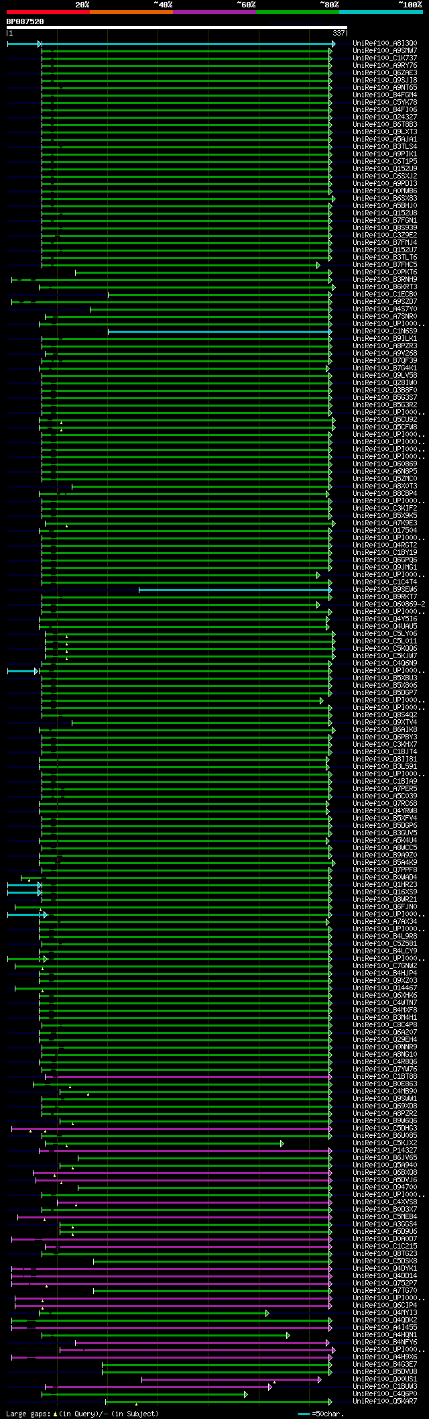Open hit UniRef100_Q9LXT3

pos(385,132)
